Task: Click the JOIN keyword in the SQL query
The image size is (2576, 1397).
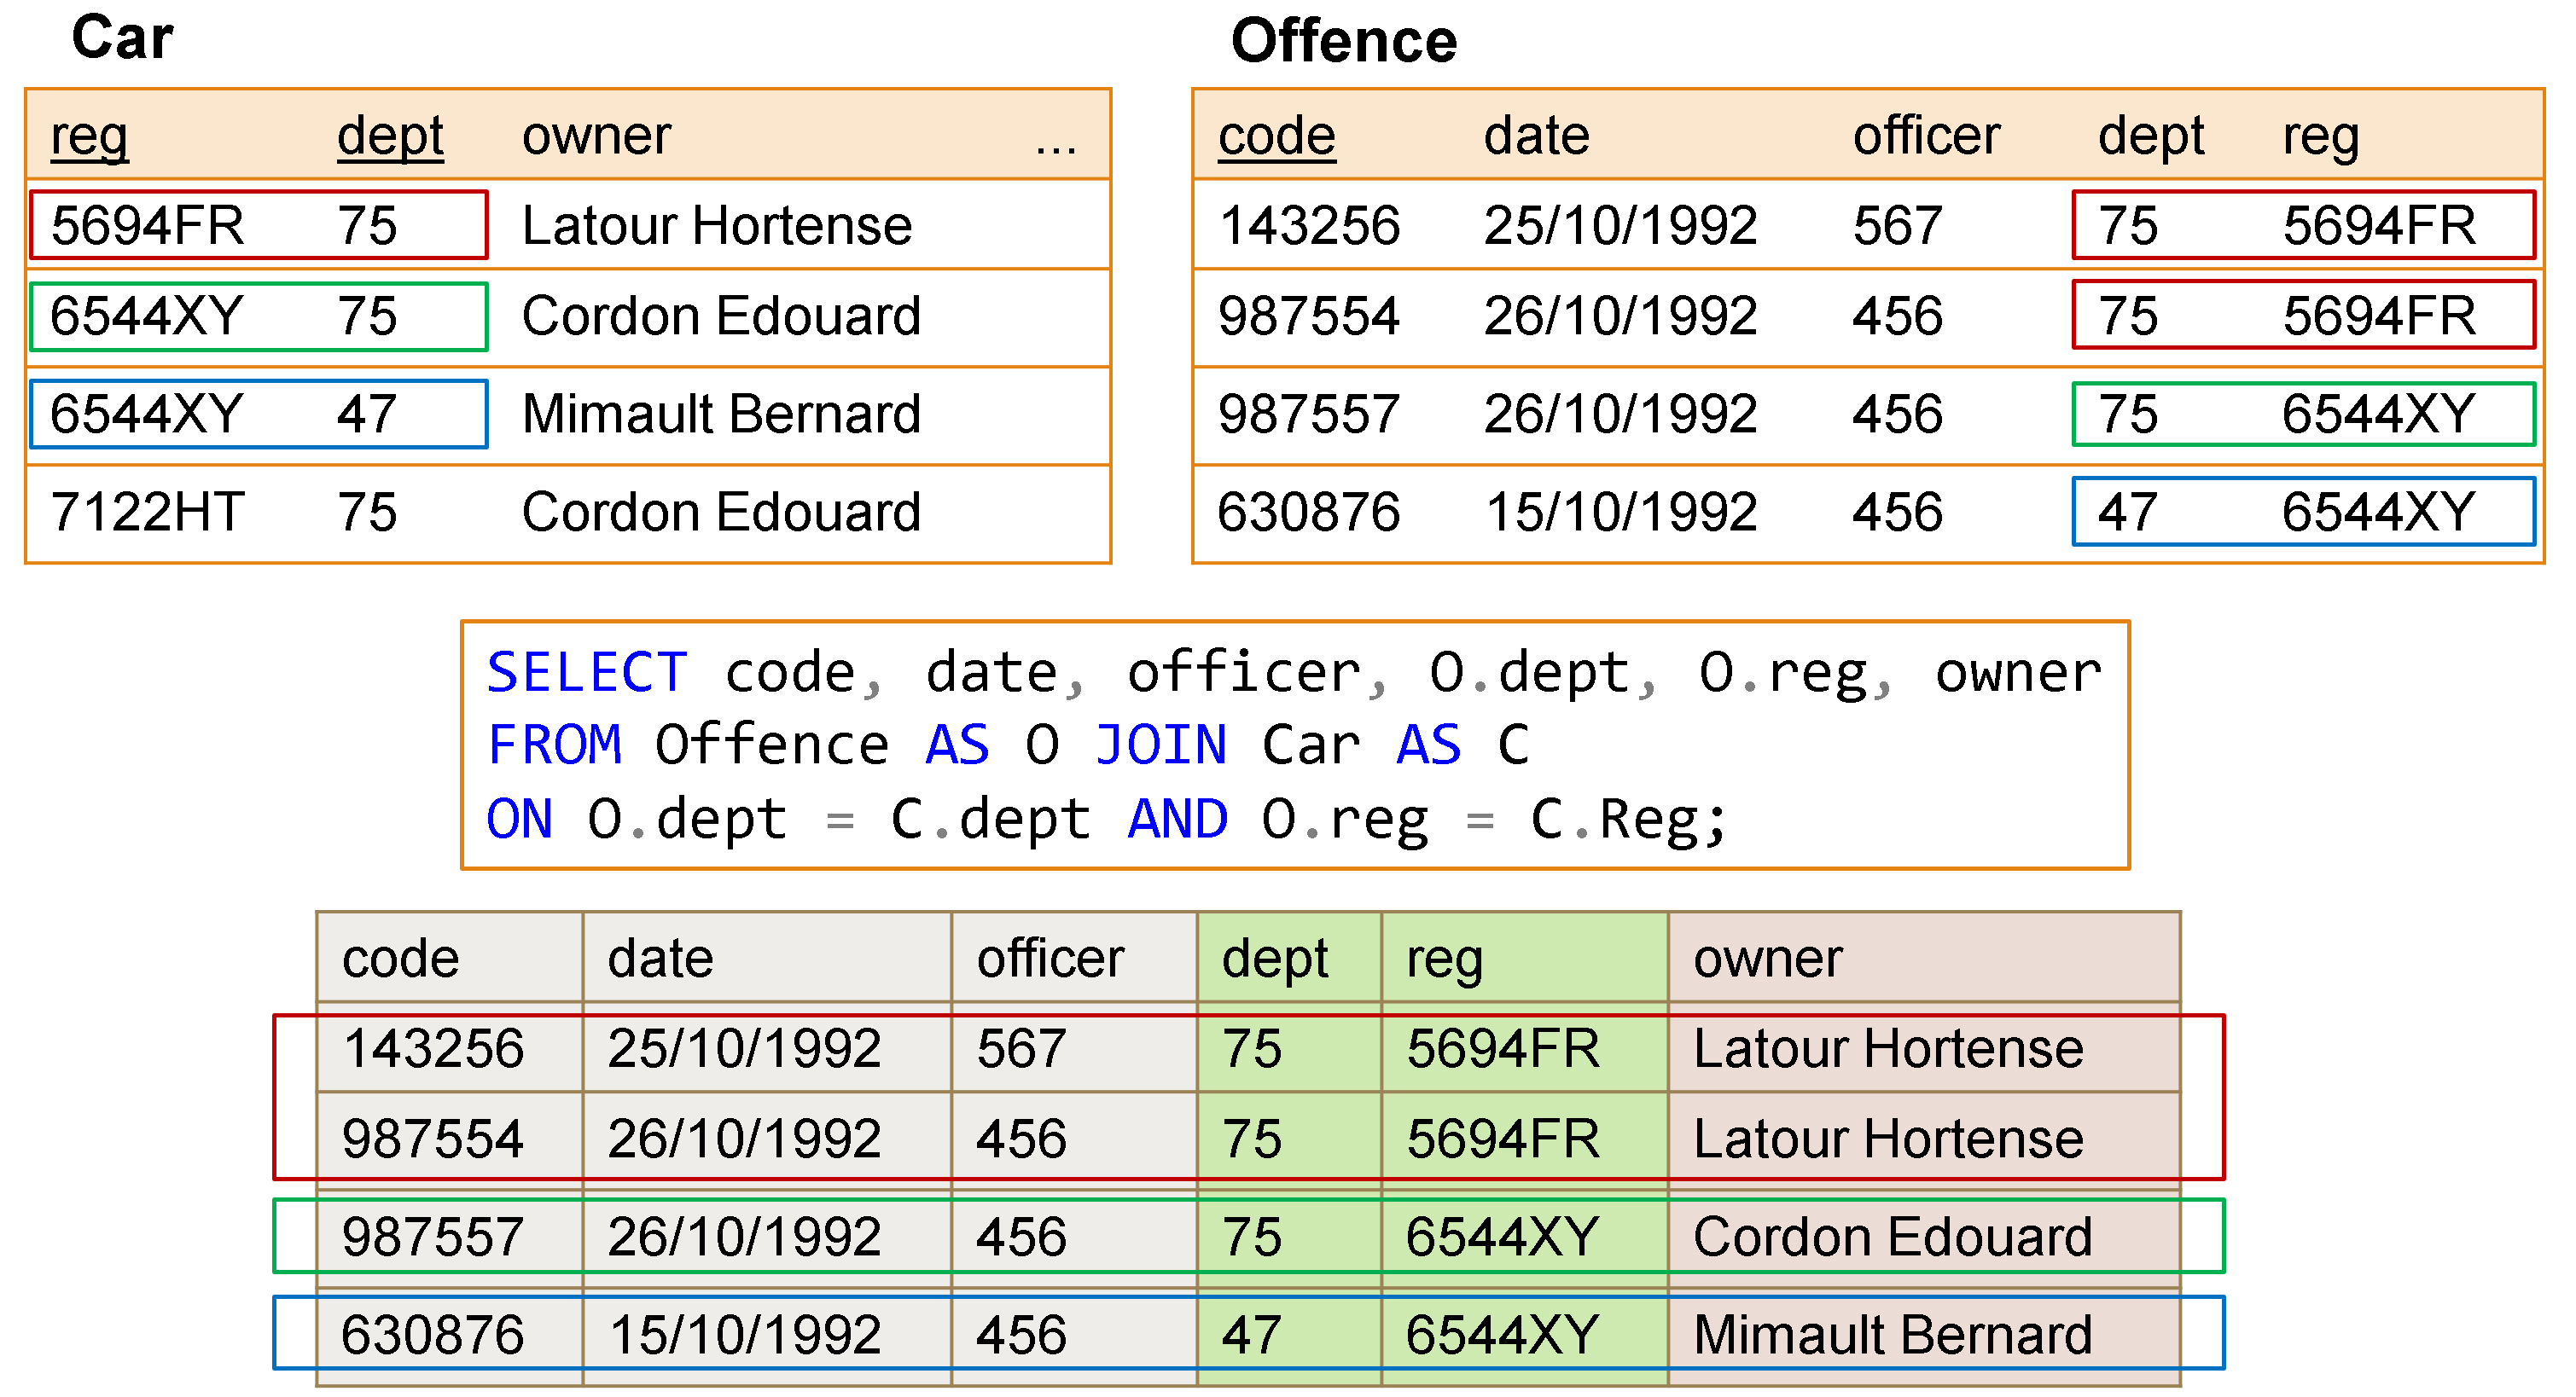Action: pyautogui.click(x=1160, y=745)
